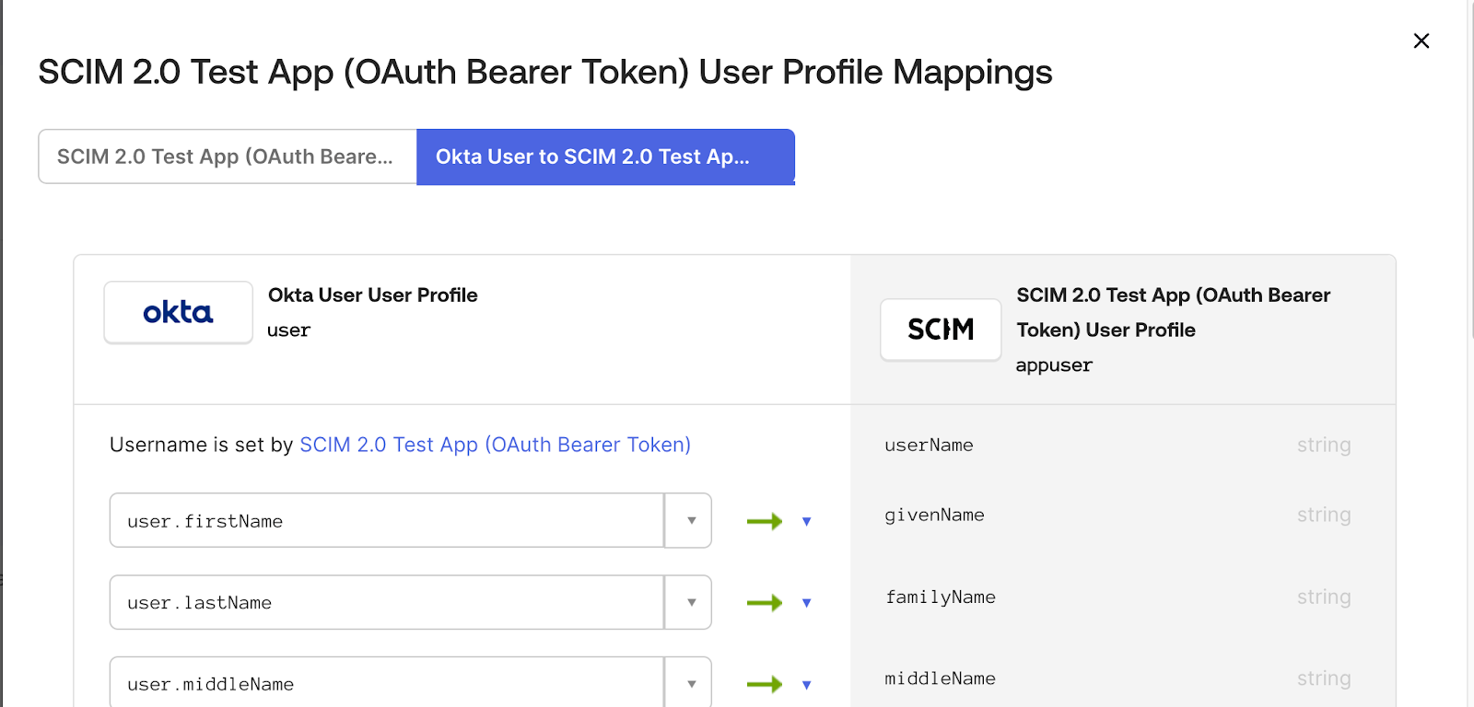Click the green arrow beside user.middleName
The height and width of the screenshot is (707, 1474).
tap(764, 685)
